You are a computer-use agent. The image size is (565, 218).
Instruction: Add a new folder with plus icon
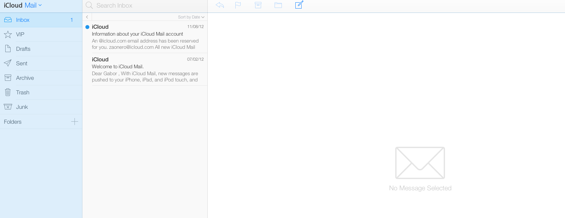point(75,122)
